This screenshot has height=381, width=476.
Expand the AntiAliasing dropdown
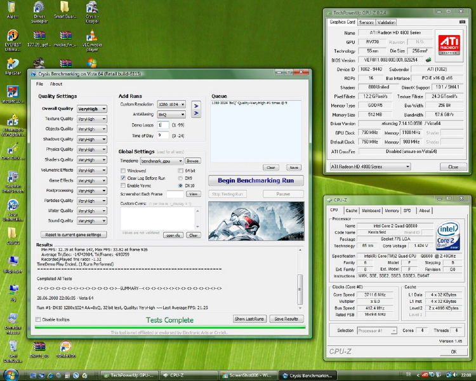click(x=171, y=114)
